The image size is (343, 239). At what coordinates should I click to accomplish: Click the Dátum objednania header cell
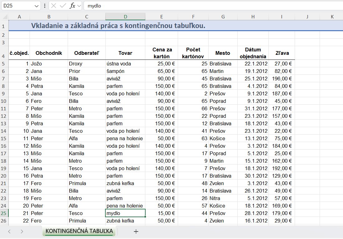(253, 53)
